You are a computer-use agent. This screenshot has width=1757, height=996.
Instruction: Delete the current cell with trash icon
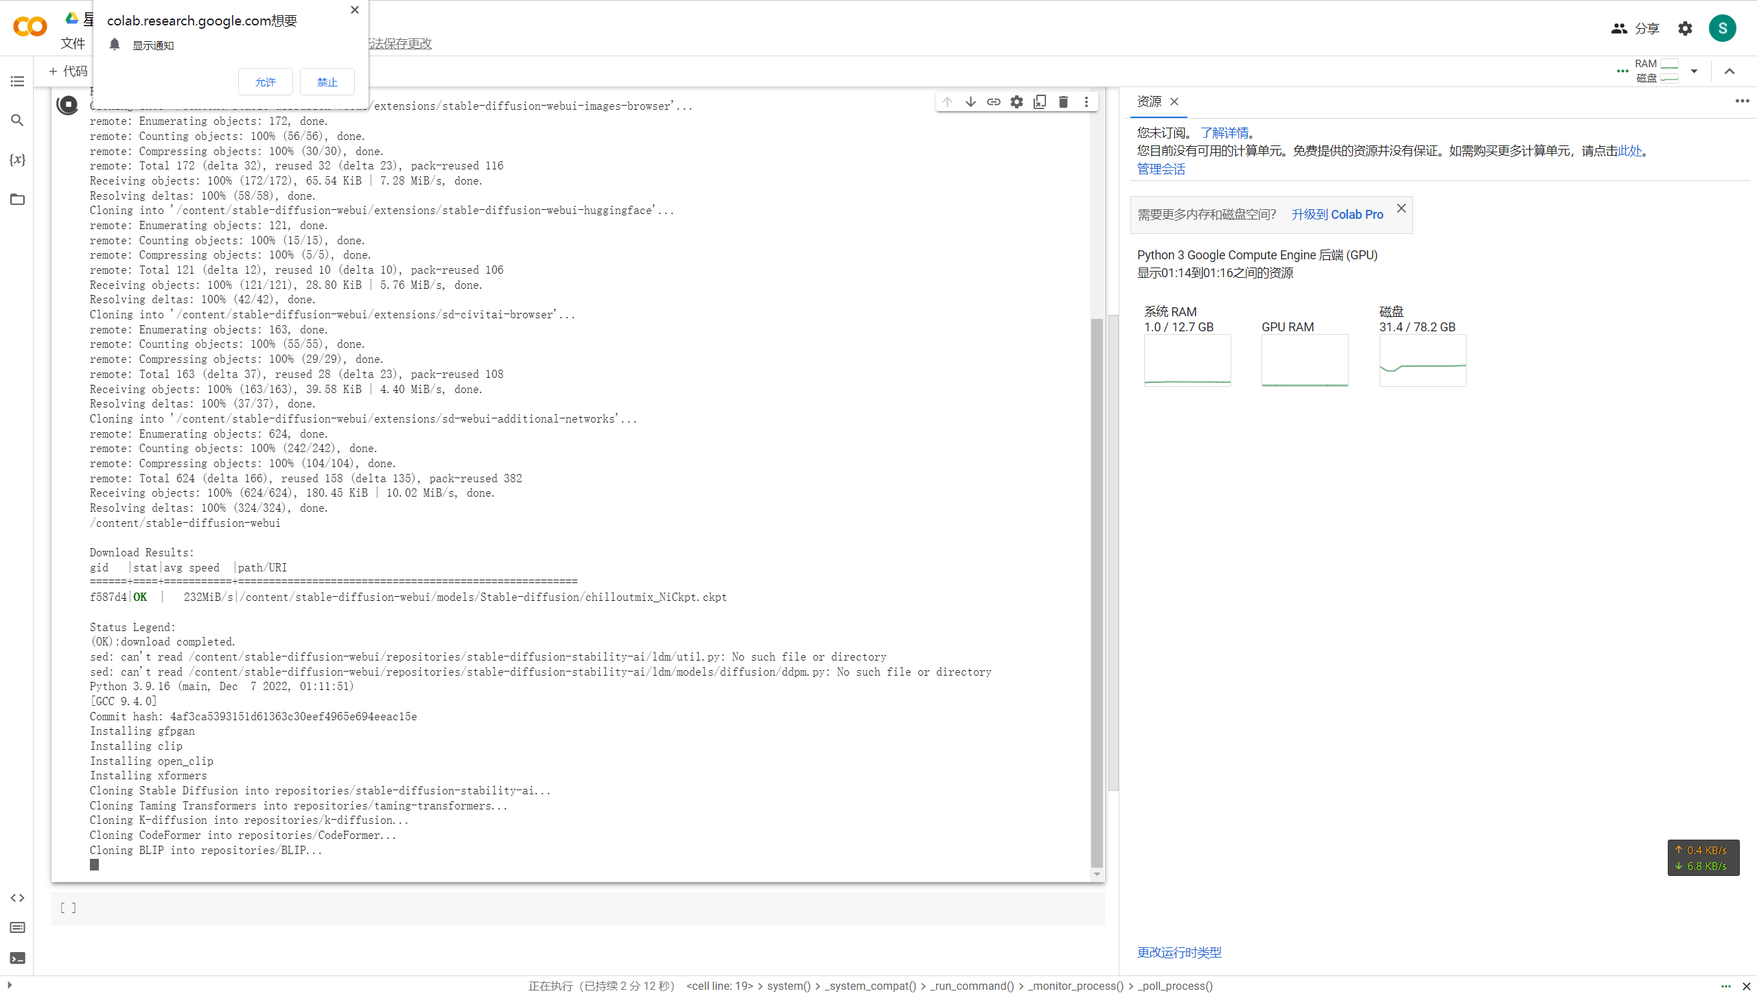(1063, 102)
